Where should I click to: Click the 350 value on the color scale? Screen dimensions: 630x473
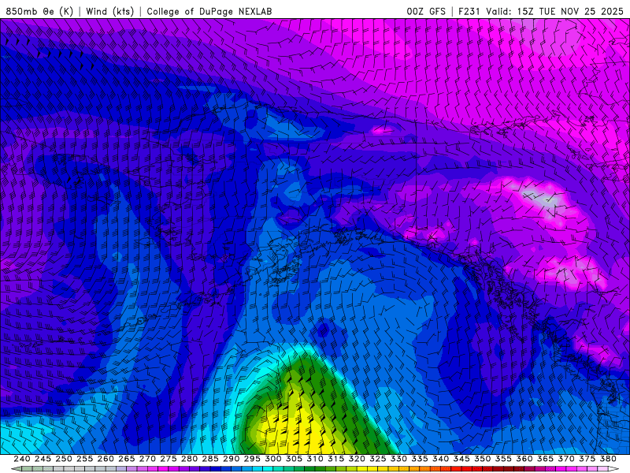click(482, 459)
